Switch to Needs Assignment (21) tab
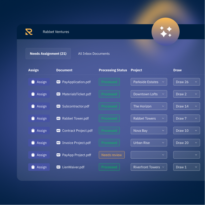Screen dimensions: 205x205 tap(48, 54)
